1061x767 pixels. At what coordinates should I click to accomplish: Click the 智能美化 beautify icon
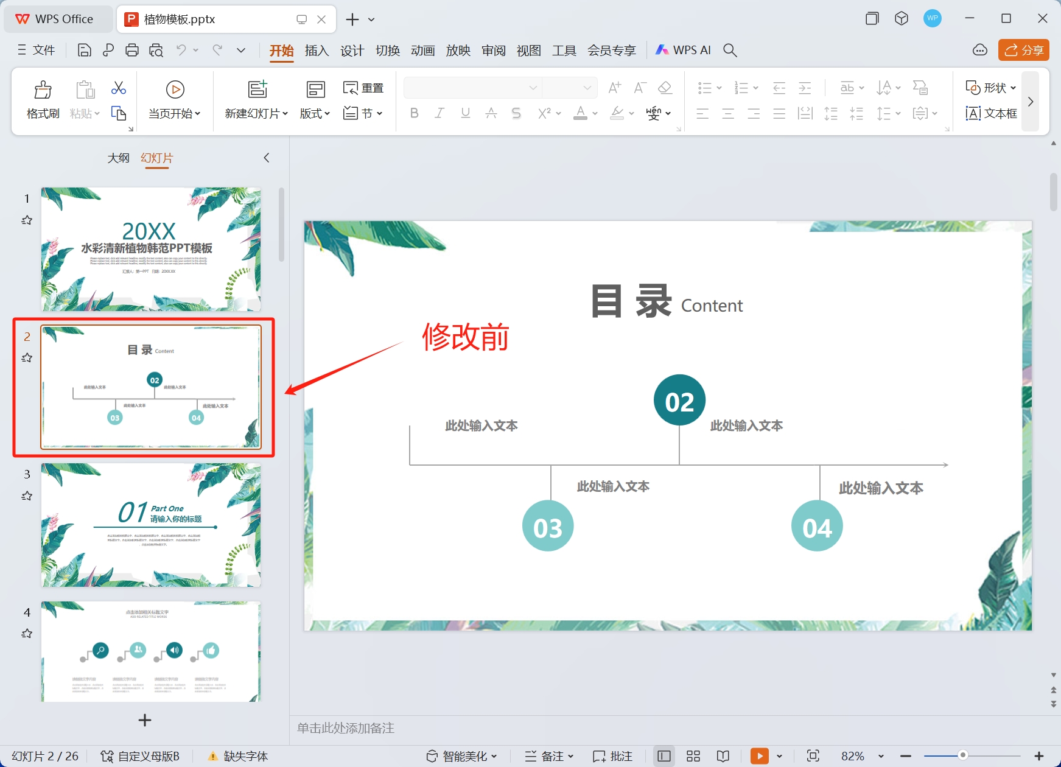461,755
